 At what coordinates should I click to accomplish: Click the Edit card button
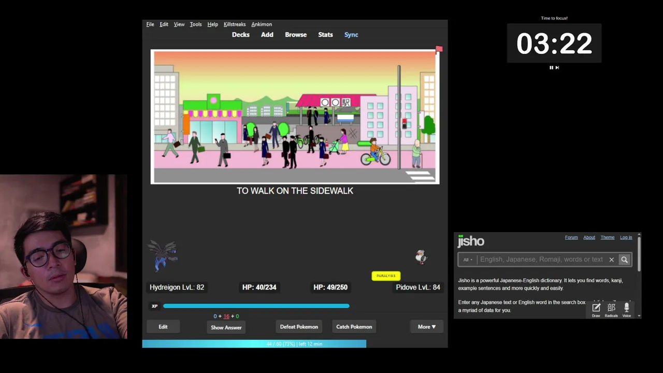[163, 327]
